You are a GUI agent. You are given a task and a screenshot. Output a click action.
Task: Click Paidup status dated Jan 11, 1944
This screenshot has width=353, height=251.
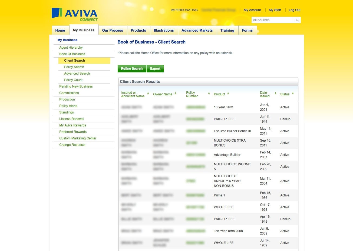(285, 119)
